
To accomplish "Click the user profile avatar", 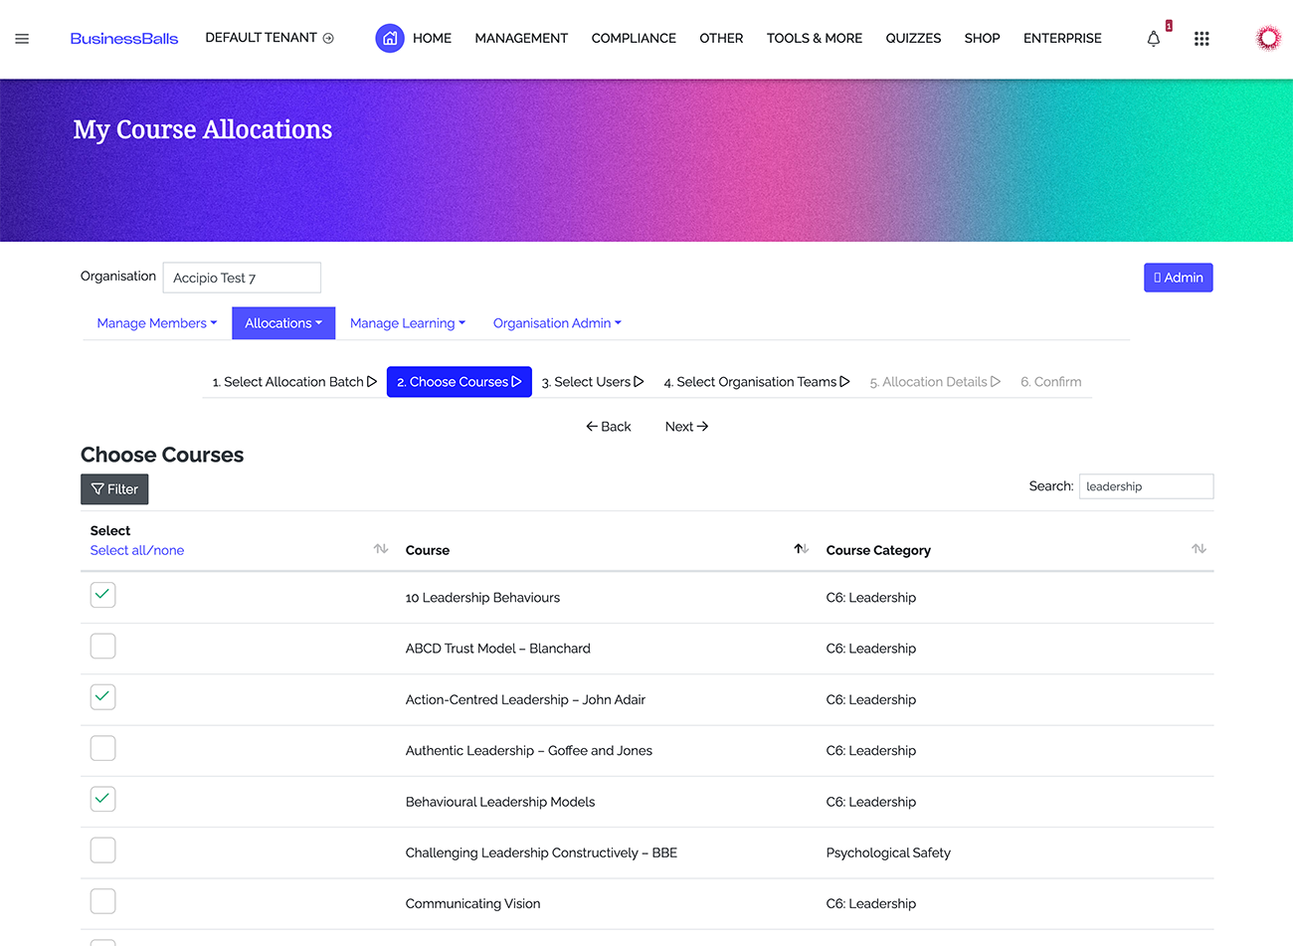I will click(1268, 39).
